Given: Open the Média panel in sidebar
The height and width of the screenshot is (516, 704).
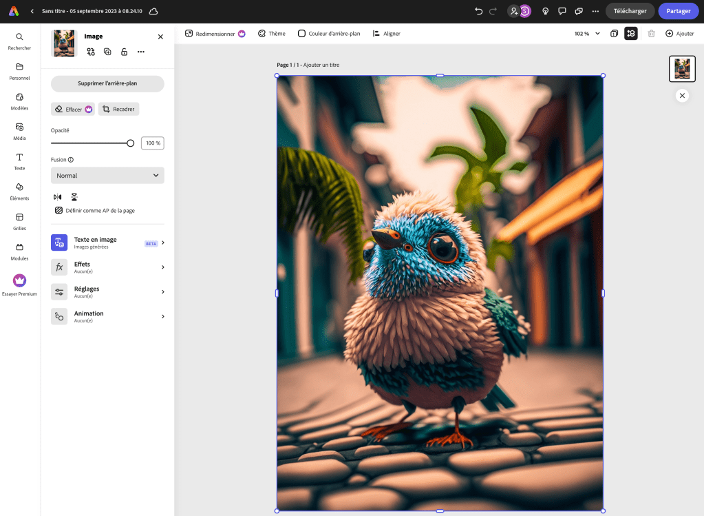Looking at the screenshot, I should (19, 130).
